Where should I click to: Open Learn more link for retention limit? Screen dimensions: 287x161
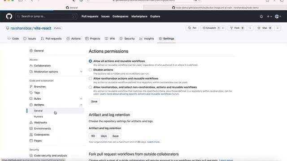(153, 142)
